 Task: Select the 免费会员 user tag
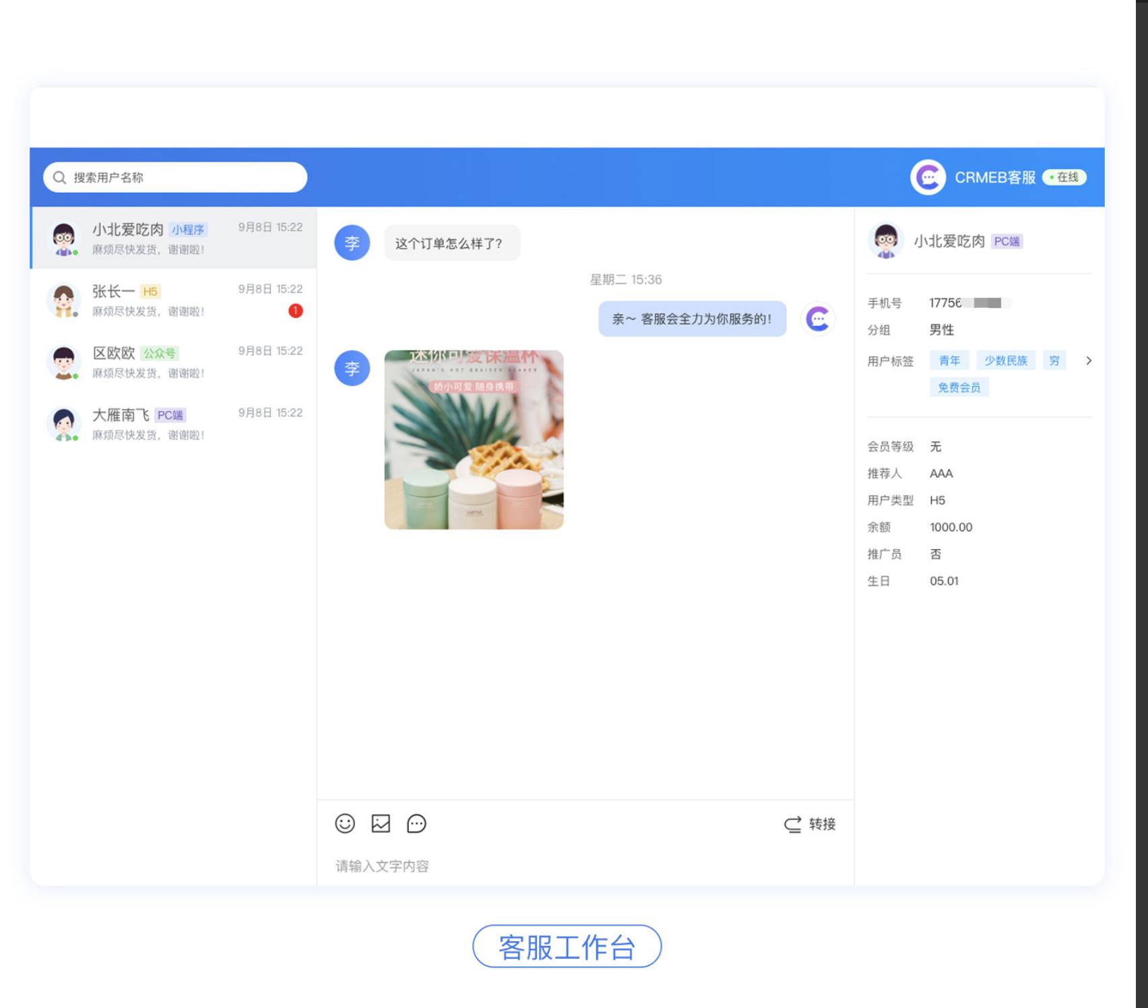click(959, 387)
